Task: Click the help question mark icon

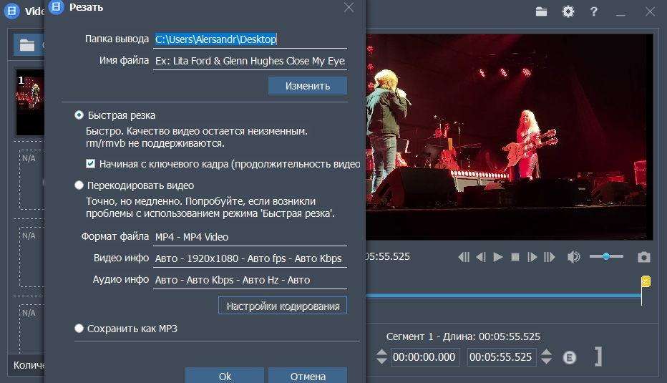Action: pyautogui.click(x=594, y=11)
